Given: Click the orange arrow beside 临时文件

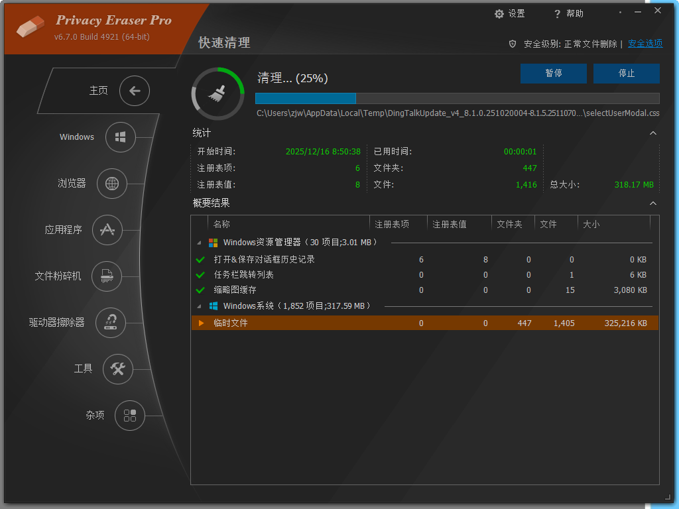Looking at the screenshot, I should click(201, 323).
